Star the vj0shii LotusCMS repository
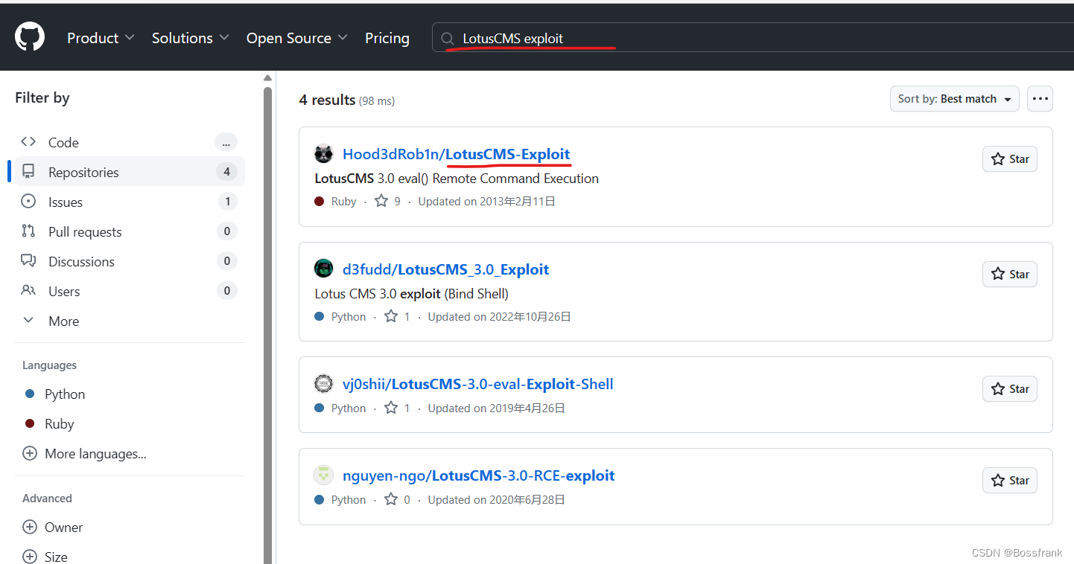 (1010, 388)
